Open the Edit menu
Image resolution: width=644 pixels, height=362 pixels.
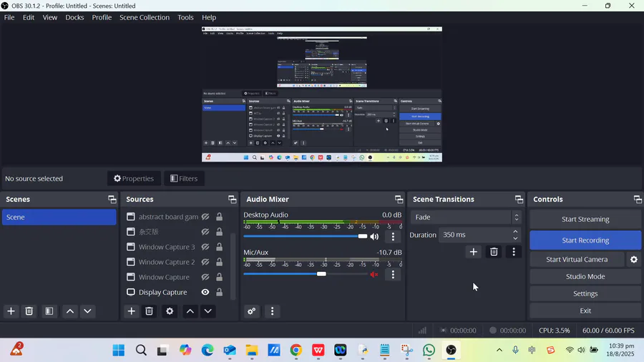coord(29,17)
